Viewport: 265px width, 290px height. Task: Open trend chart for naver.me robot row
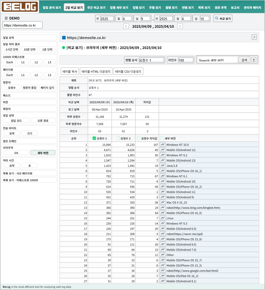(x=162, y=234)
